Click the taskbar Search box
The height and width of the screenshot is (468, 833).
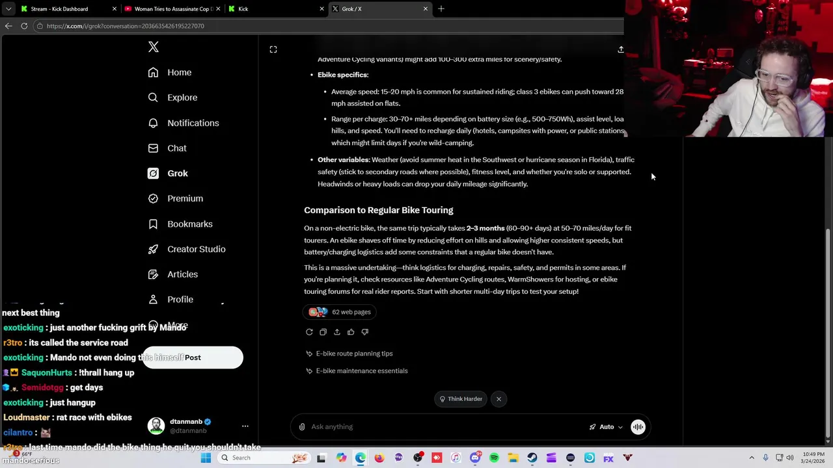[x=263, y=458]
